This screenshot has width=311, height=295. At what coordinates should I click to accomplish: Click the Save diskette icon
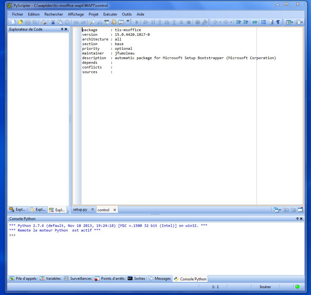28,22
